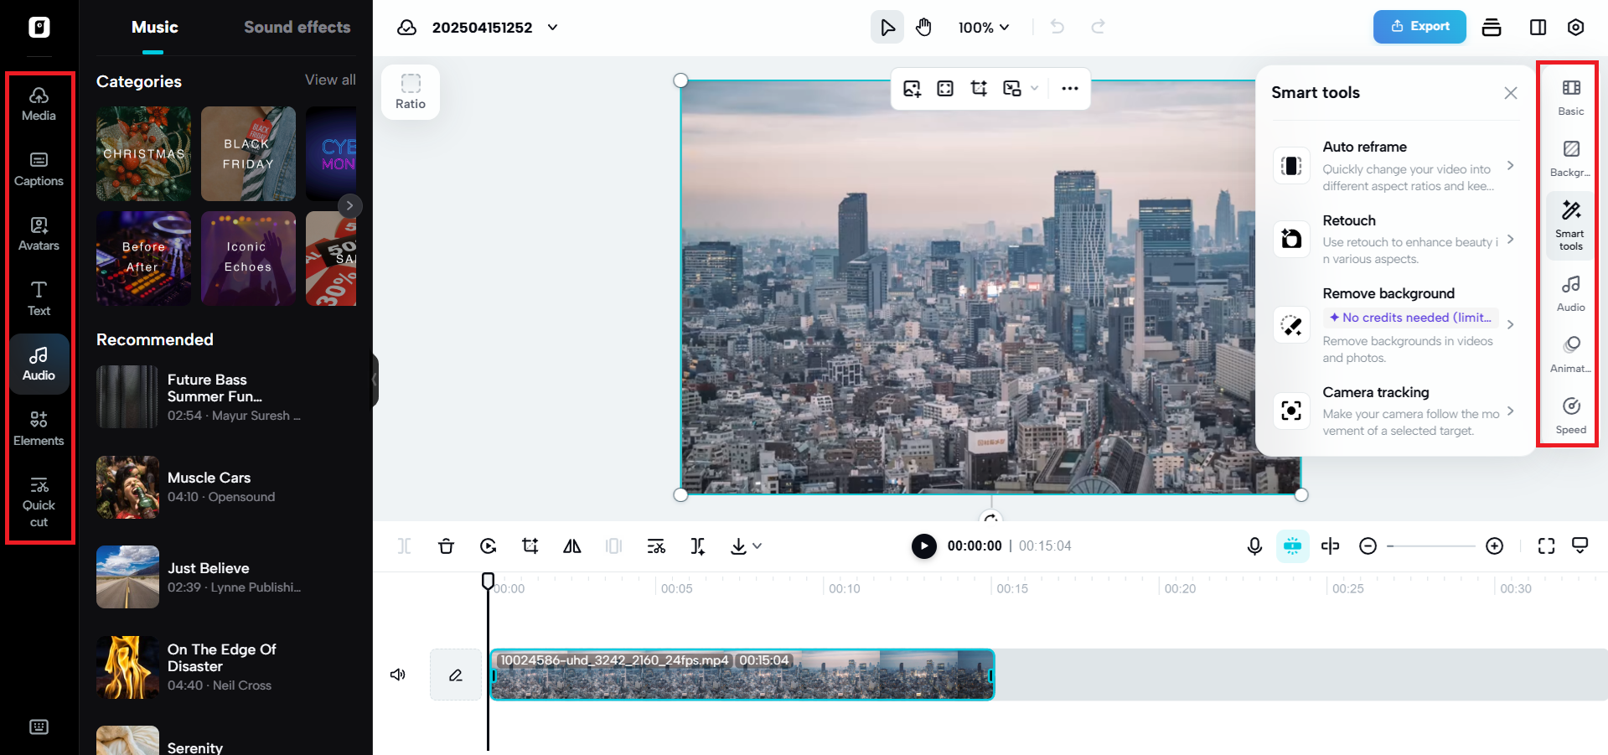Expand the 100% zoom level dropdown
This screenshot has width=1608, height=755.
(983, 27)
